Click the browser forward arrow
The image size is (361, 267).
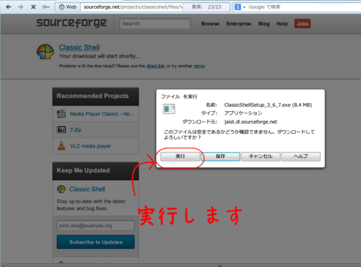pyautogui.click(x=21, y=7)
